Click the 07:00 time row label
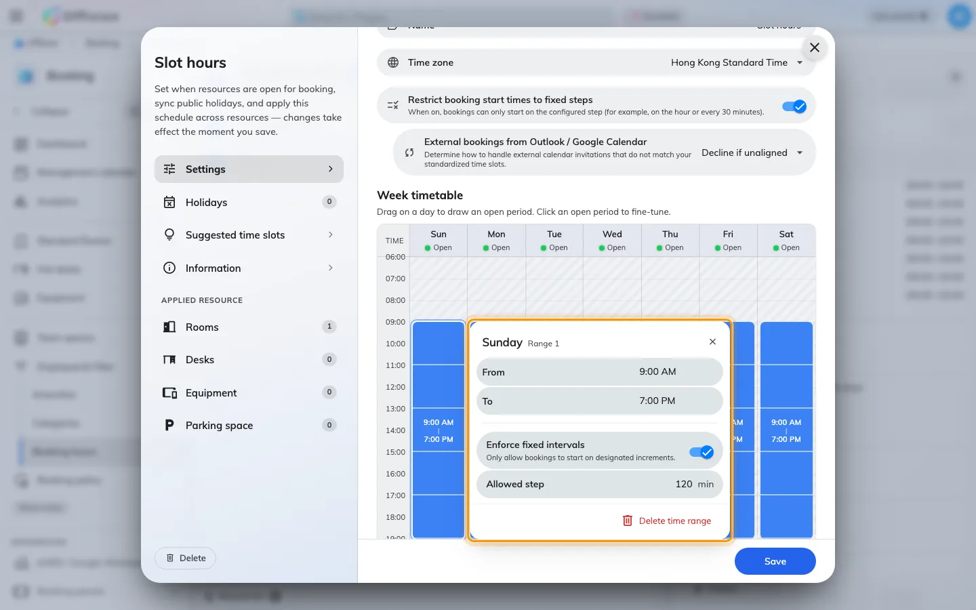976x610 pixels. pyautogui.click(x=395, y=279)
